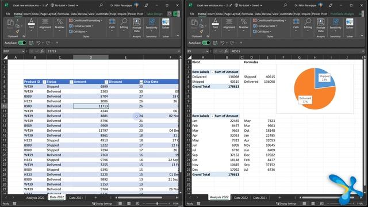368x207 pixels.
Task: Click Format Painter in left window
Action: [17, 31]
